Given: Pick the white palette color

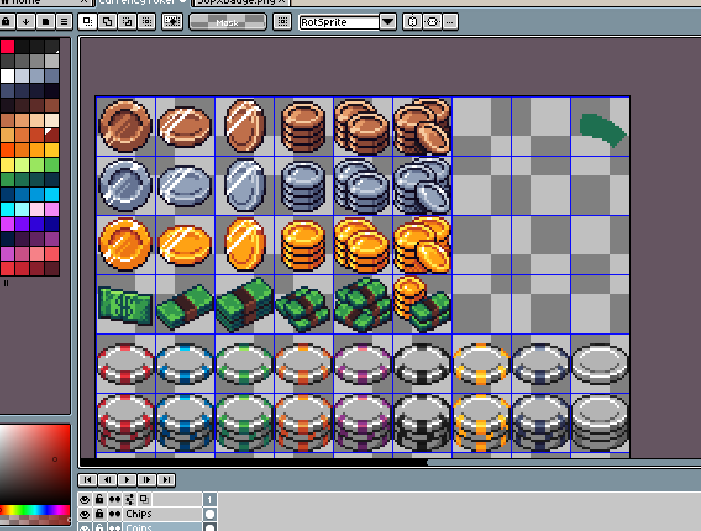Looking at the screenshot, I should [x=7, y=75].
